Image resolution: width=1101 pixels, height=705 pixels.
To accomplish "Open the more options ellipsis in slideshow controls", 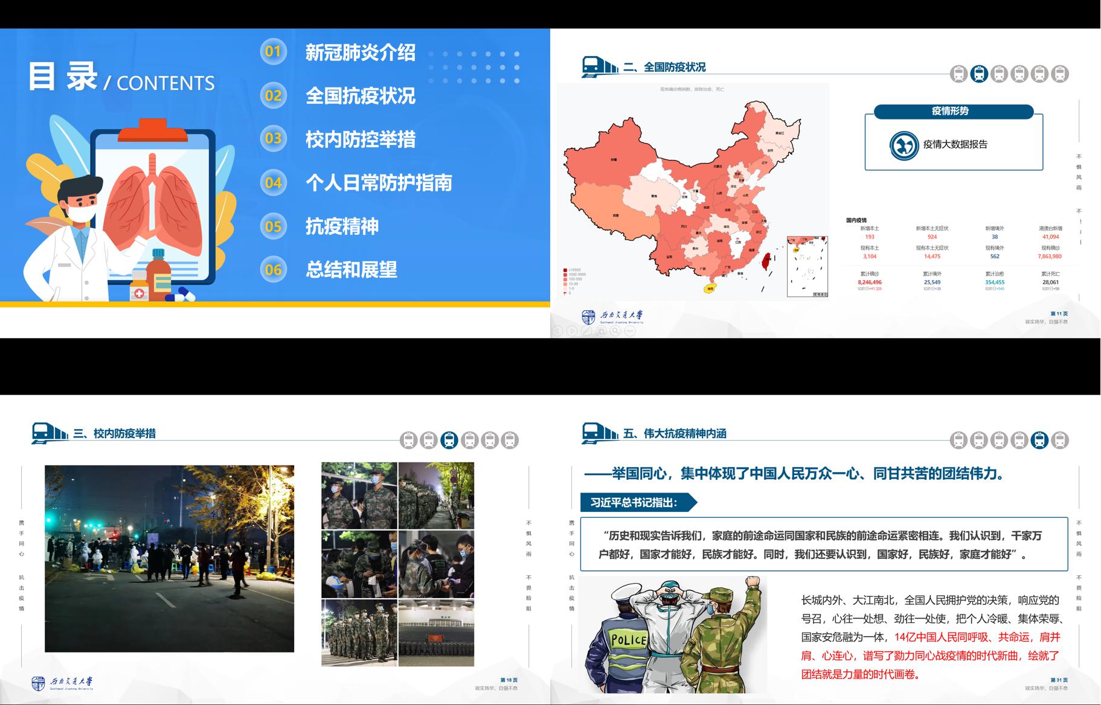I will coord(630,331).
